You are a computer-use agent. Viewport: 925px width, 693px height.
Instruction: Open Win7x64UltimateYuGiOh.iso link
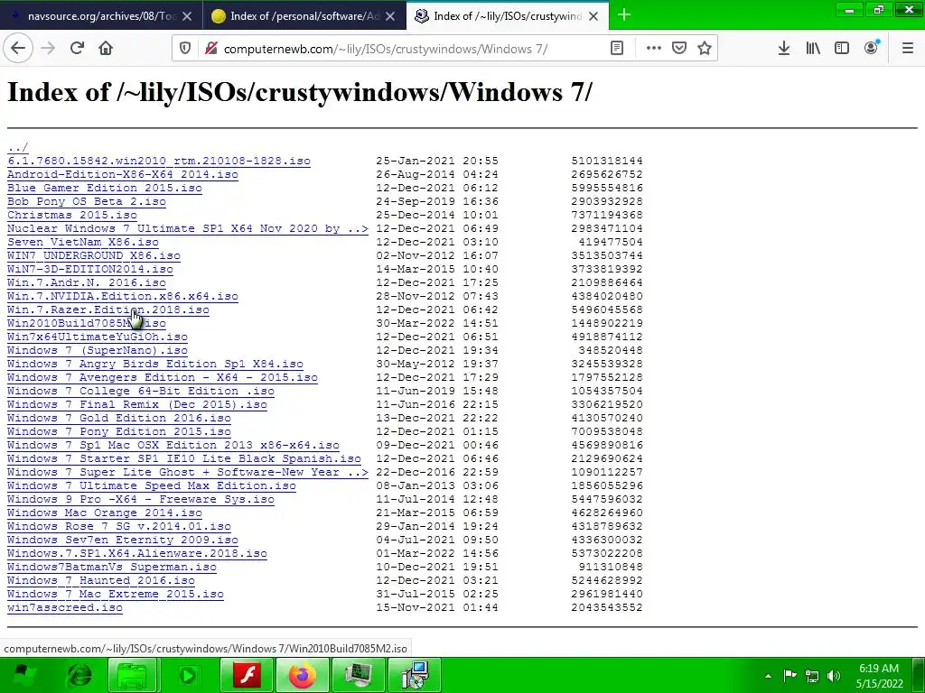(98, 337)
